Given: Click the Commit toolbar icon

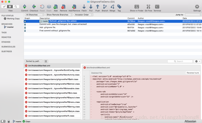Looking at the screenshot, I should pyautogui.click(x=25, y=7).
